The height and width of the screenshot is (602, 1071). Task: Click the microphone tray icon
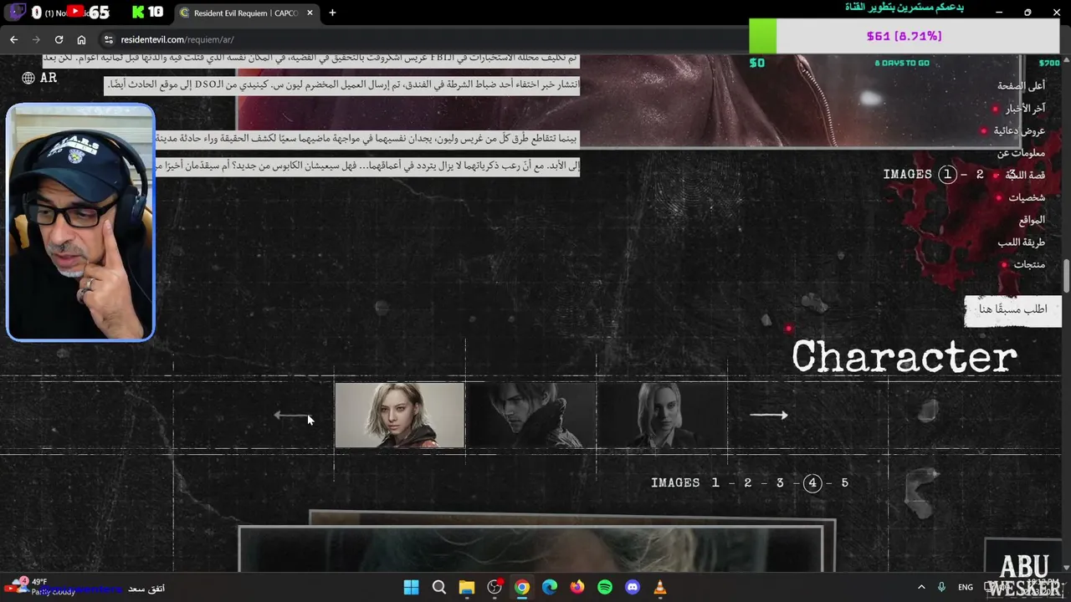click(942, 588)
